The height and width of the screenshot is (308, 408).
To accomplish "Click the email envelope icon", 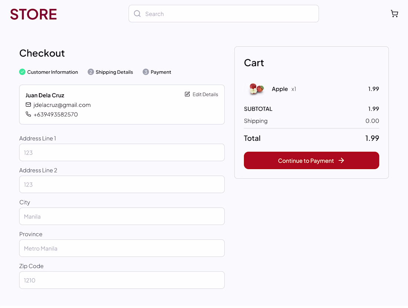I will (x=28, y=105).
